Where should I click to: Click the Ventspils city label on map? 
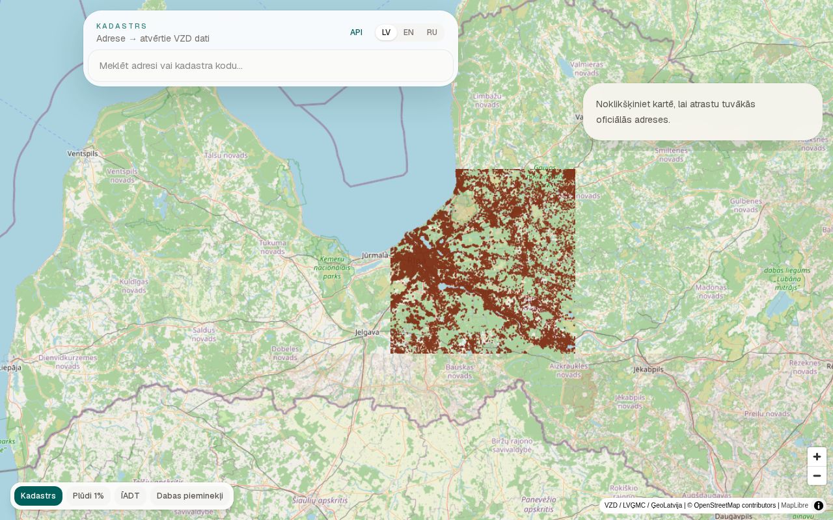point(83,153)
